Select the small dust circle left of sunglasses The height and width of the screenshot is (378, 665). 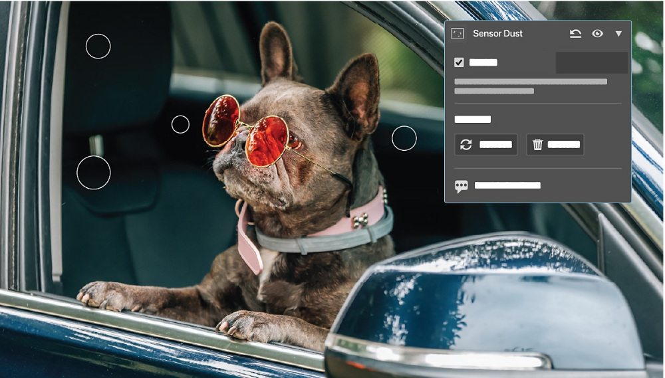(x=180, y=124)
